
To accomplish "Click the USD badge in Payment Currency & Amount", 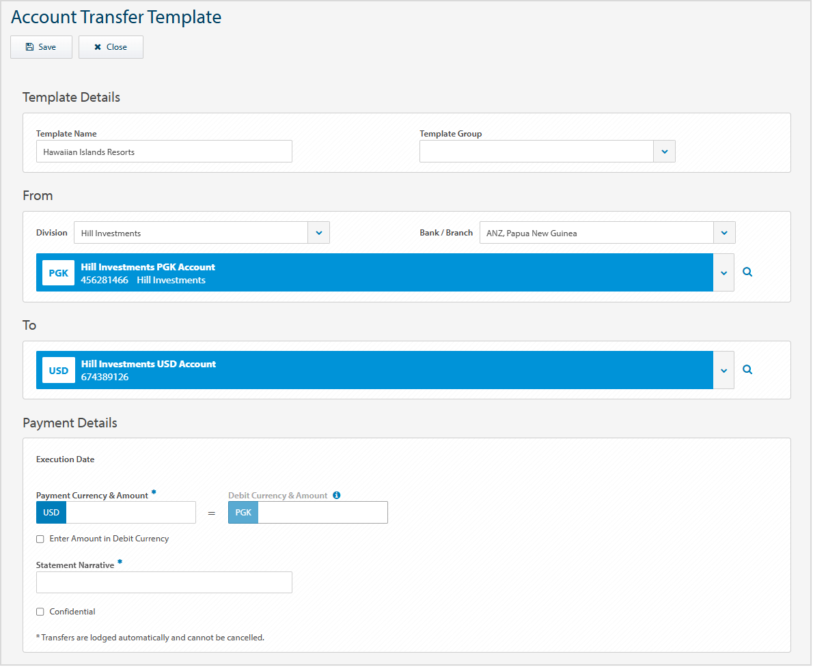I will click(x=51, y=512).
